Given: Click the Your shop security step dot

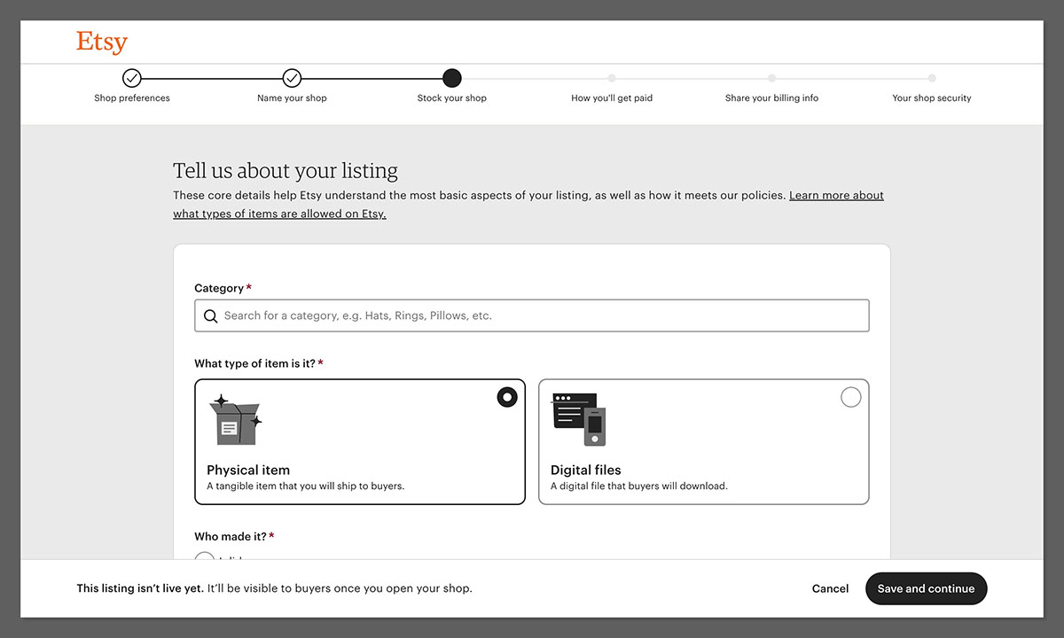Looking at the screenshot, I should point(931,78).
